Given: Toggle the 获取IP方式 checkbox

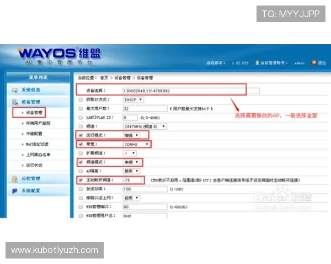Looking at the screenshot, I should (x=81, y=100).
